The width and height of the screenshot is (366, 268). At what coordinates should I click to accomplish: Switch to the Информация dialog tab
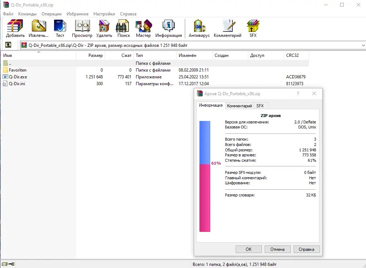click(x=211, y=105)
